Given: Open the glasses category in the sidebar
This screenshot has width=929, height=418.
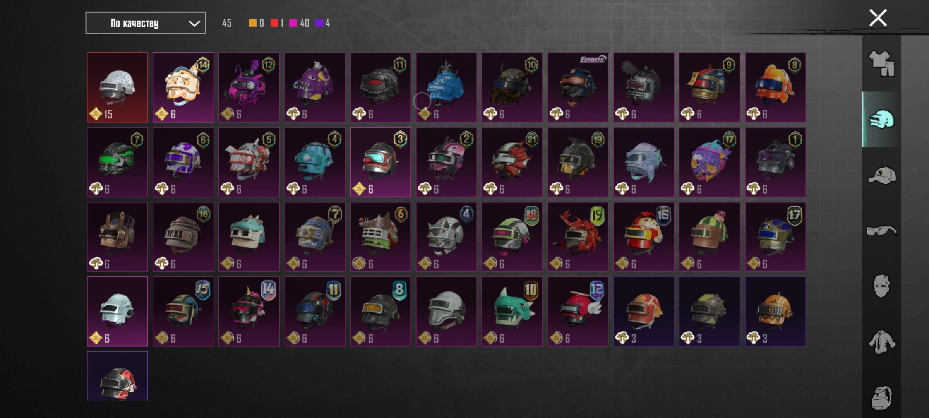Looking at the screenshot, I should point(882,231).
